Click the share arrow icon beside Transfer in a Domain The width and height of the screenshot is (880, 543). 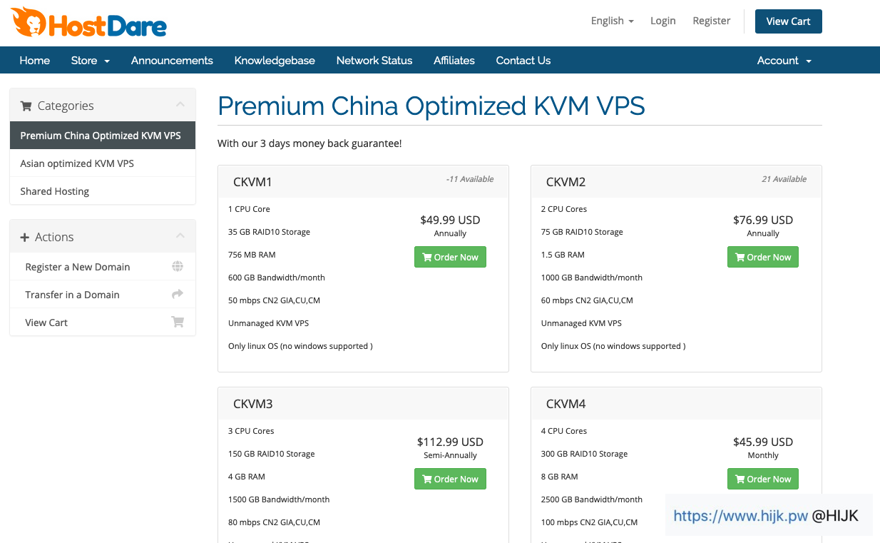tap(178, 294)
